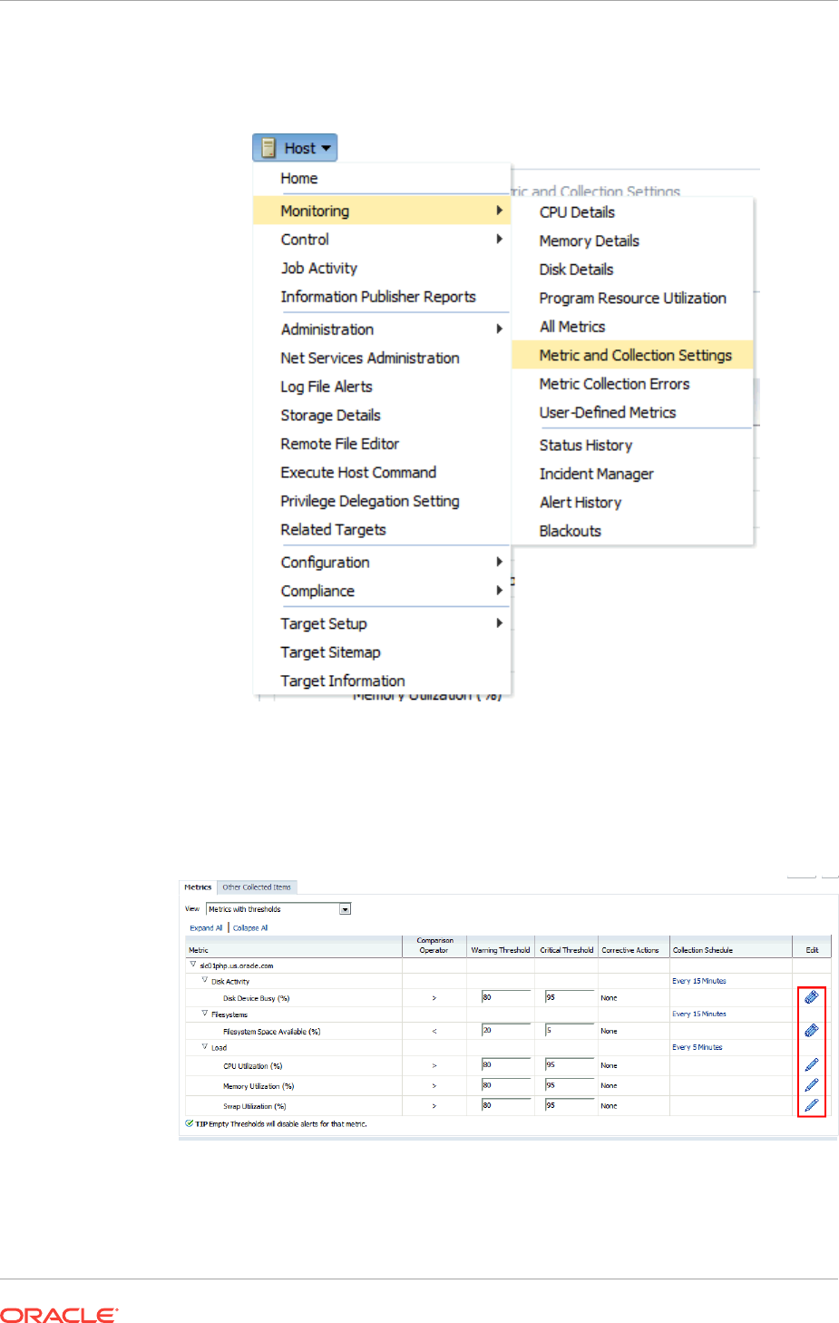Screen dimensions: 839x1323
Task: Open the View dropdown for metrics
Action: [x=345, y=909]
